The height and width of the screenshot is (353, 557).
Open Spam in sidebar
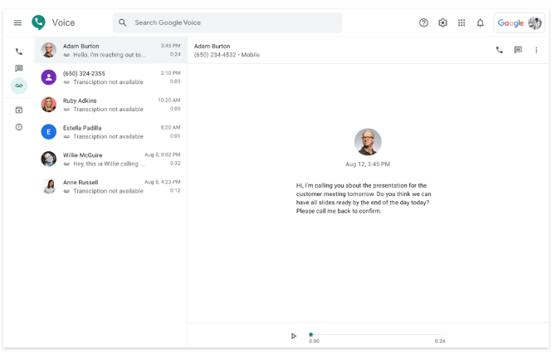[x=19, y=127]
